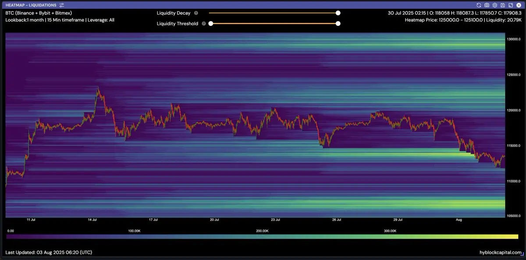Click the Liquidity Threshold right handle
The height and width of the screenshot is (260, 526).
click(x=338, y=24)
